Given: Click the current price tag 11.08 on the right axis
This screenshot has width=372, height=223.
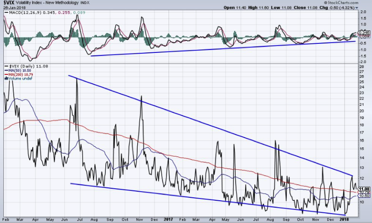Looking at the screenshot, I should click(364, 188).
